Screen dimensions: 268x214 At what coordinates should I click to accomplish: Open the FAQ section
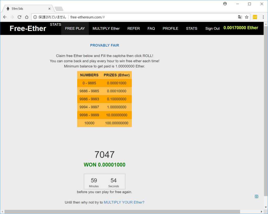151,28
